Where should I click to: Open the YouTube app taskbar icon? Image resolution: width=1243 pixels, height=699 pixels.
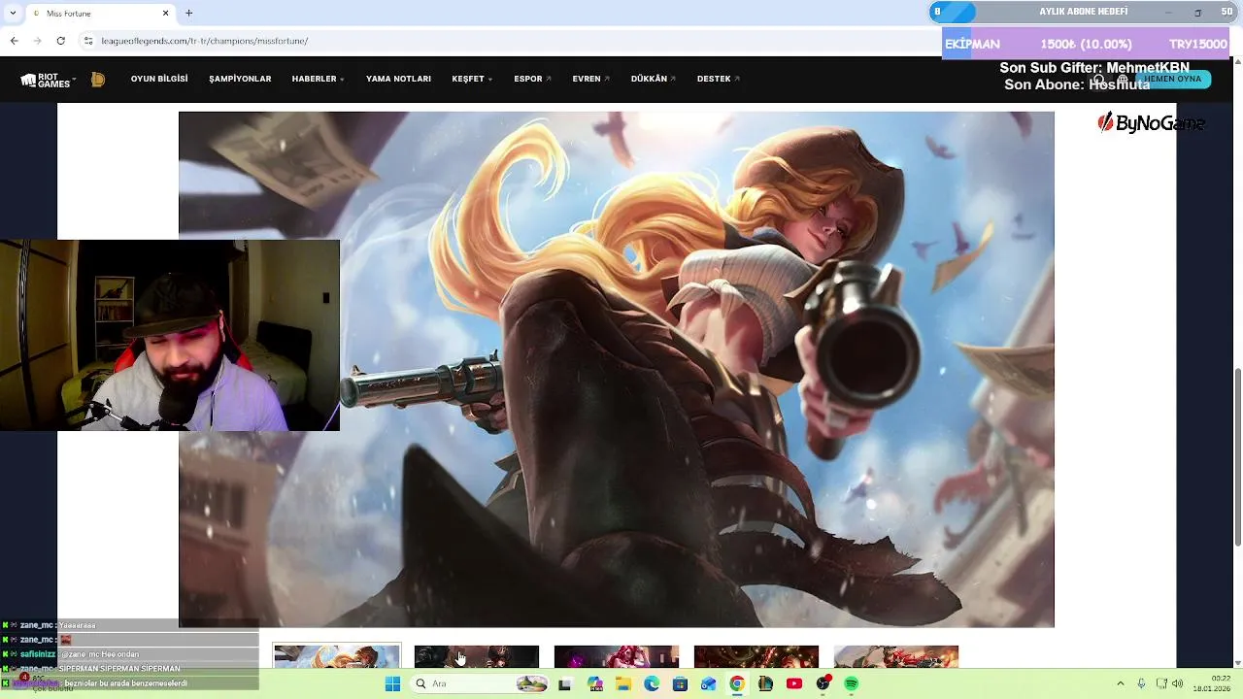(x=794, y=683)
